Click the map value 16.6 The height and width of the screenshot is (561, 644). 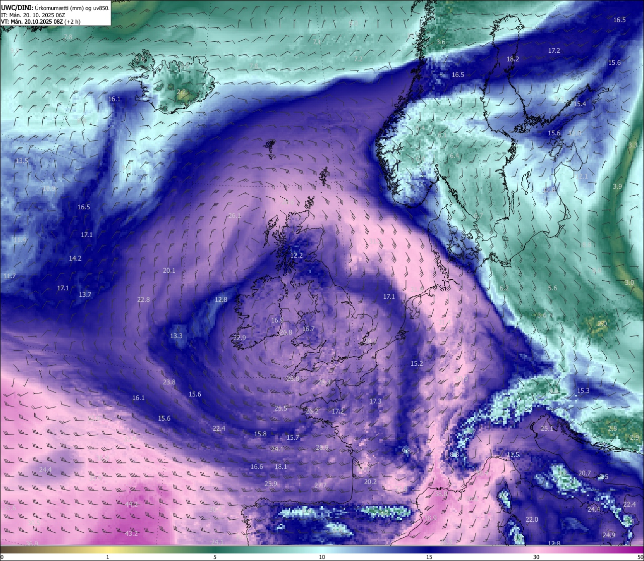click(x=257, y=466)
